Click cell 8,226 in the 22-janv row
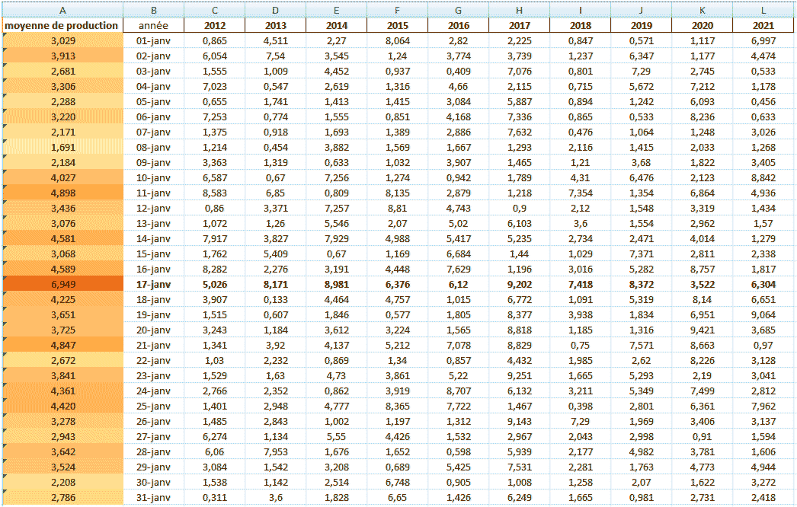This screenshot has width=797, height=507. 703,361
